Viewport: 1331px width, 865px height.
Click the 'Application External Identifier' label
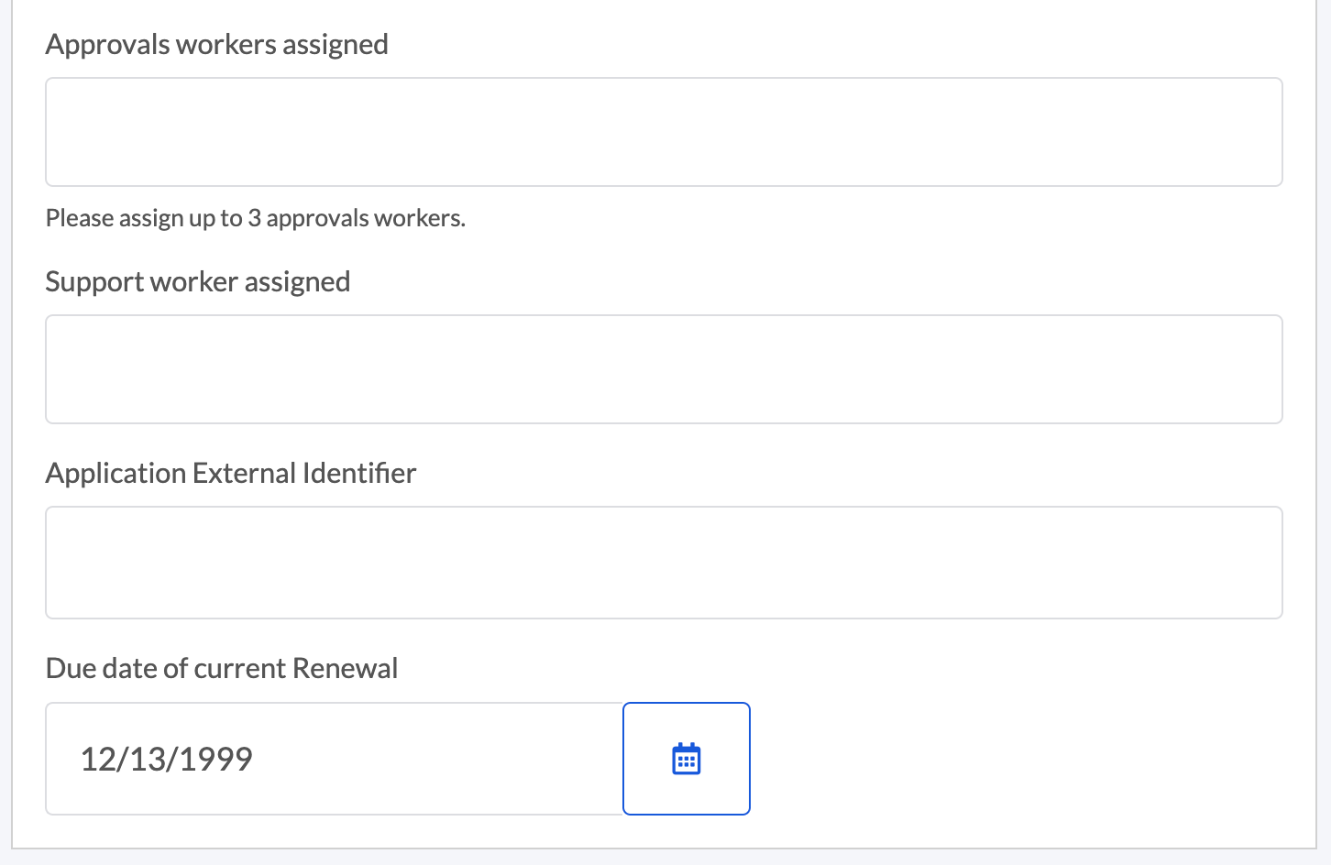231,473
